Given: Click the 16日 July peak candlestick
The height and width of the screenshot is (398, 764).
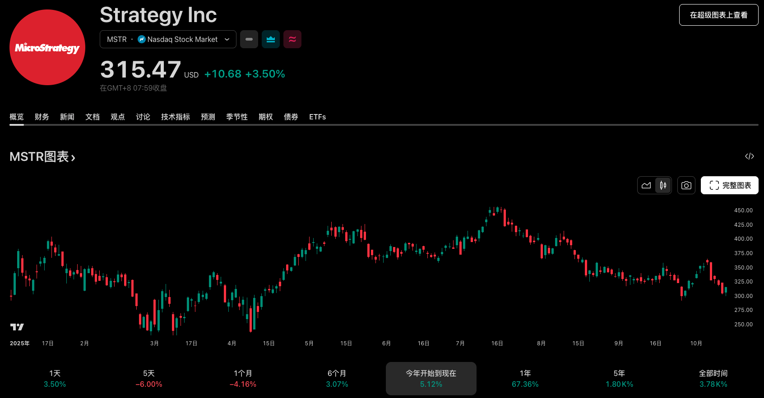Looking at the screenshot, I should (497, 210).
